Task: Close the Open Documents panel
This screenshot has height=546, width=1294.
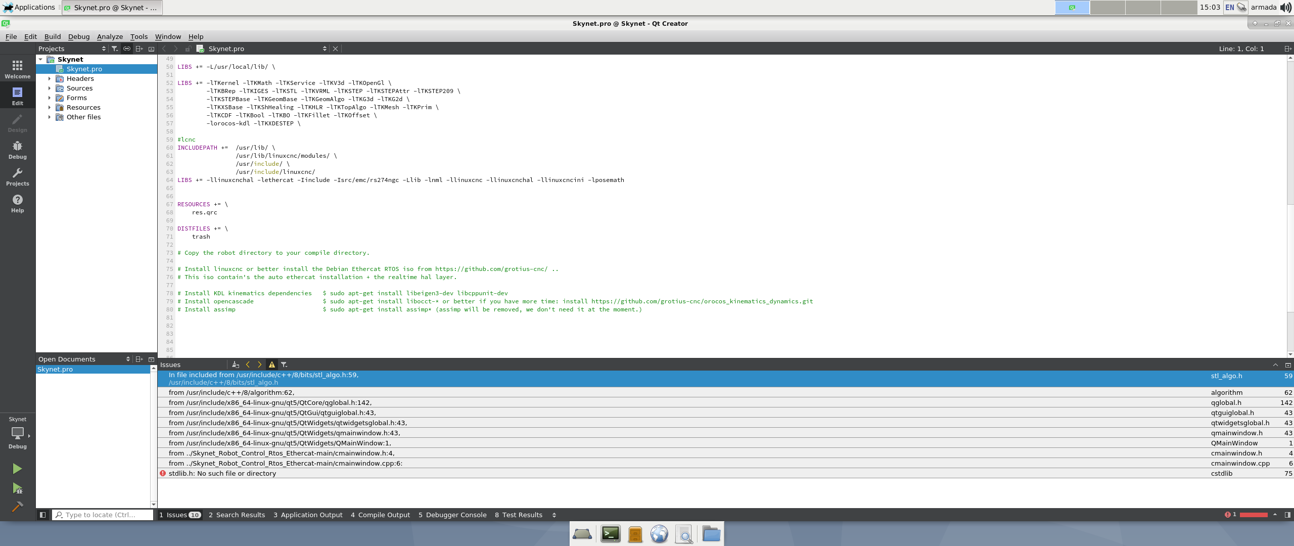Action: tap(151, 359)
